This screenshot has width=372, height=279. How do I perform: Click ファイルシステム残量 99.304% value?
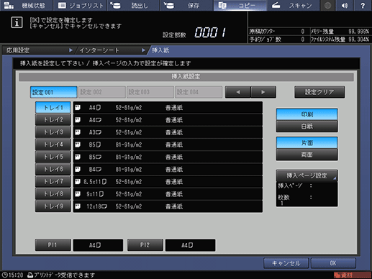coord(359,40)
